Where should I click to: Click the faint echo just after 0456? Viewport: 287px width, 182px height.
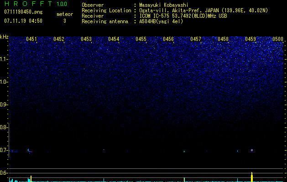184,152
